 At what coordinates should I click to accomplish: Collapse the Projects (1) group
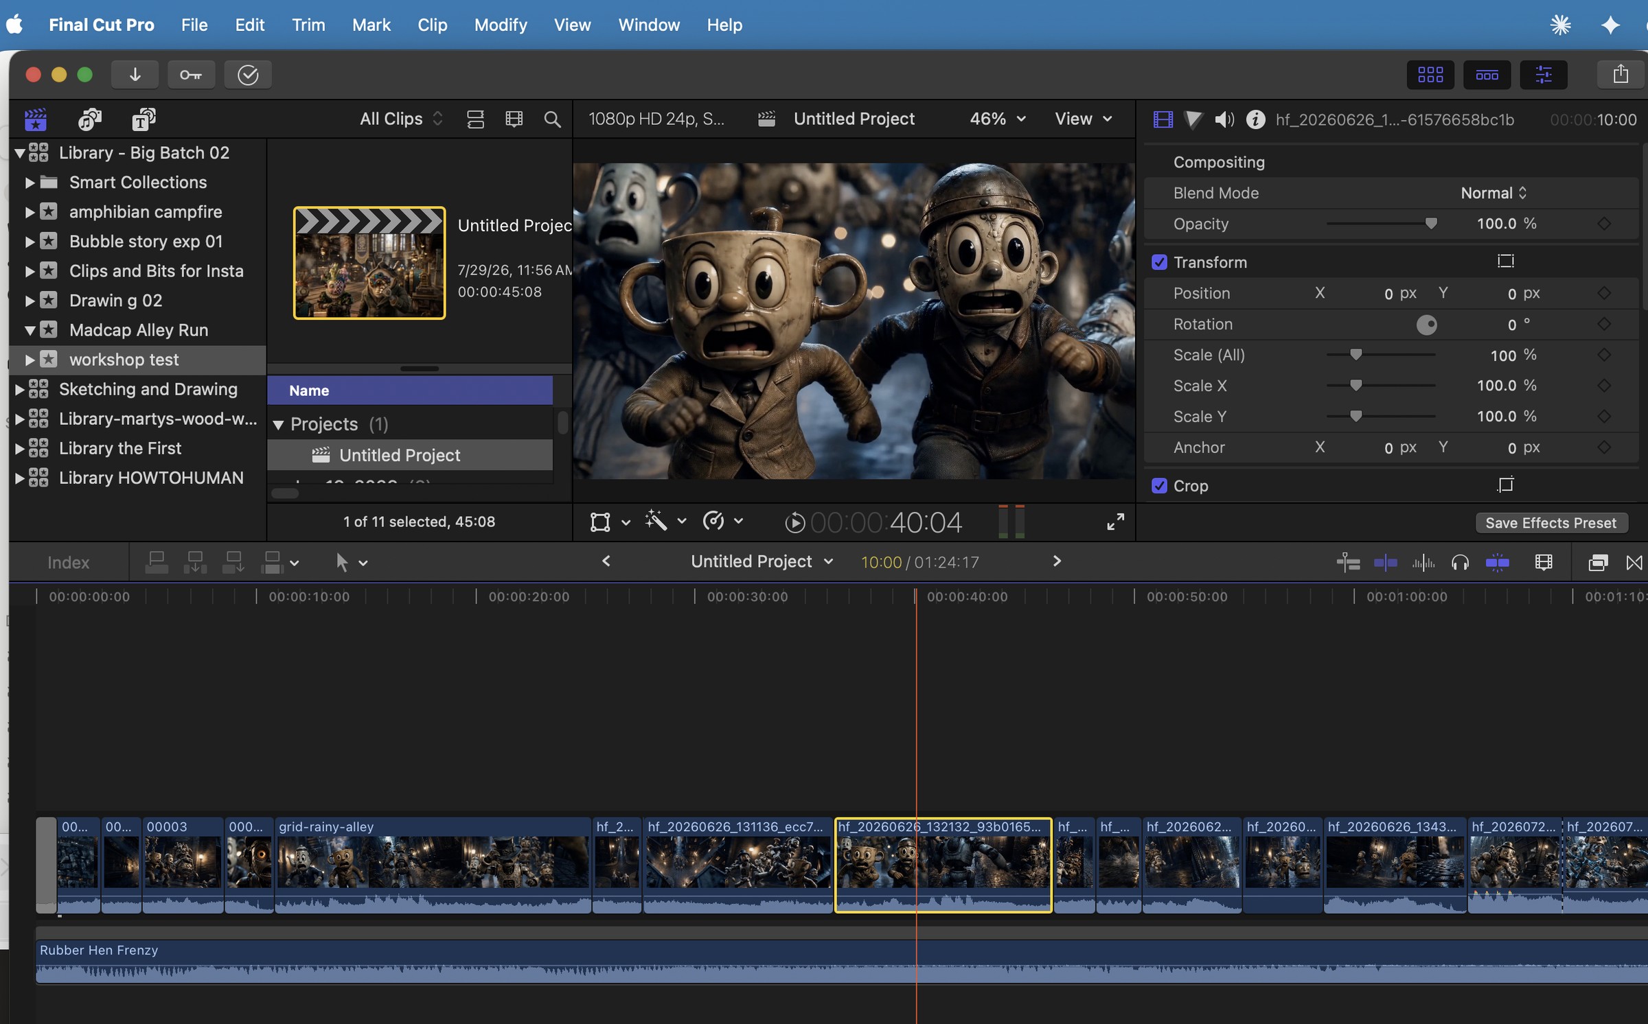click(x=278, y=425)
